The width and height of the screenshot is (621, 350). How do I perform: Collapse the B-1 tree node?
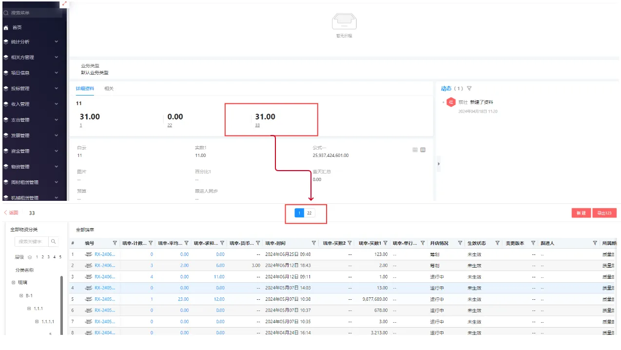21,296
